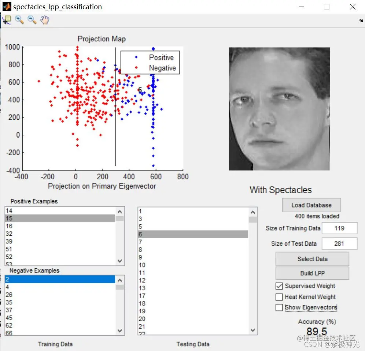Click the Load Database button
The image size is (365, 351).
pyautogui.click(x=311, y=205)
